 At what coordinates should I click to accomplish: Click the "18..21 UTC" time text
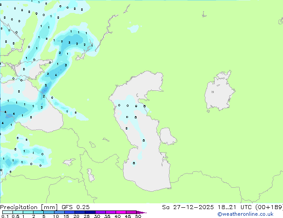236,207
